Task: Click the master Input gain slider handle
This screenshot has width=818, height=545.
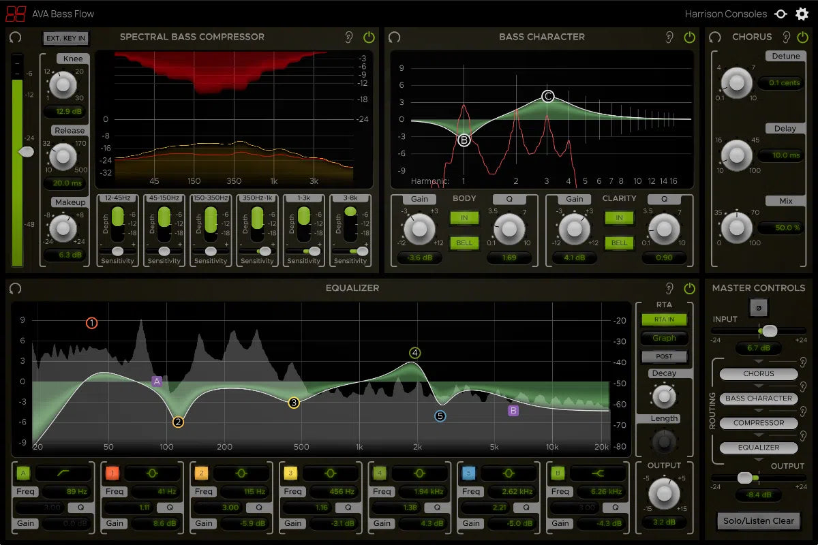Action: (x=769, y=331)
